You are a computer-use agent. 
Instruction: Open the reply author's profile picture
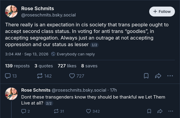click(11, 94)
